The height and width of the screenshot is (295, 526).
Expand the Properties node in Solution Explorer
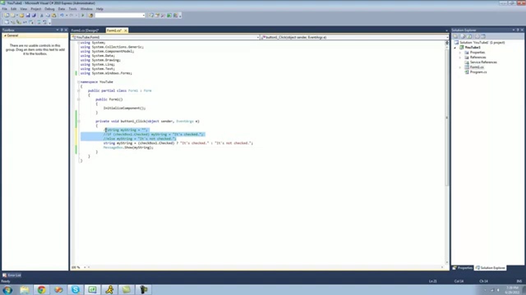[x=460, y=52]
